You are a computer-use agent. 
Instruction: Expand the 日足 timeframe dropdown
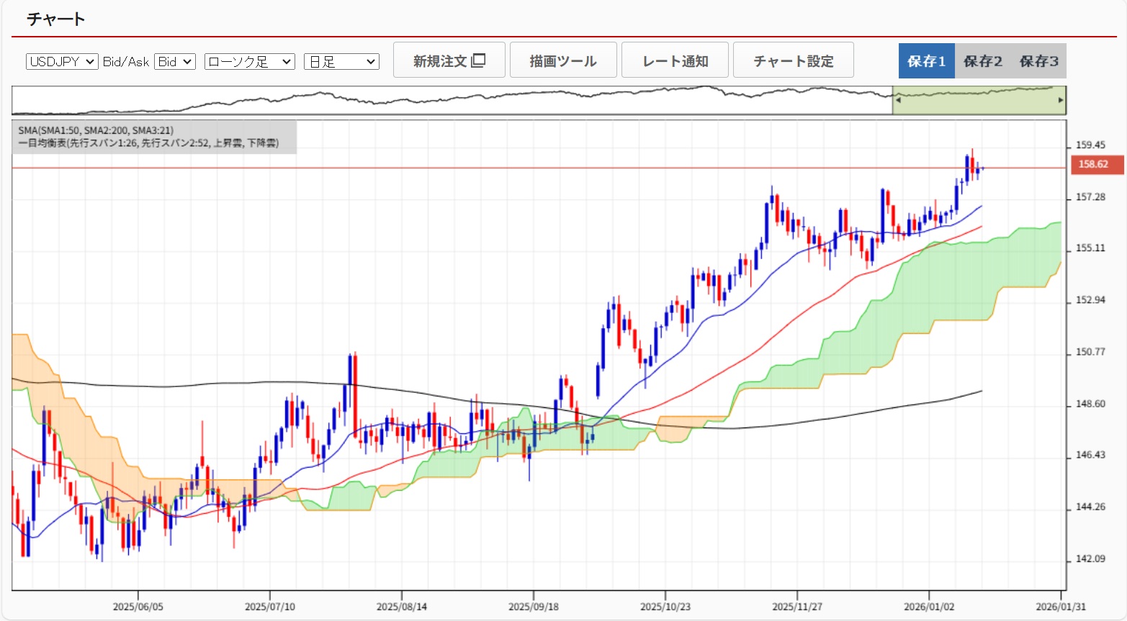[341, 62]
